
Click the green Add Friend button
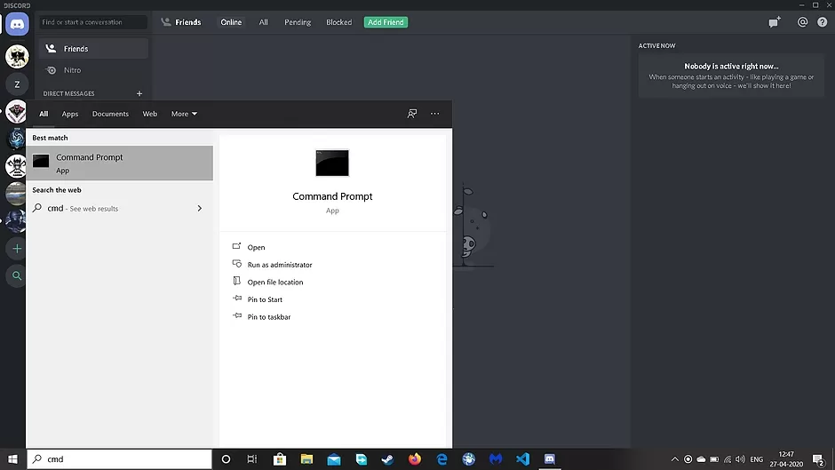tap(386, 22)
